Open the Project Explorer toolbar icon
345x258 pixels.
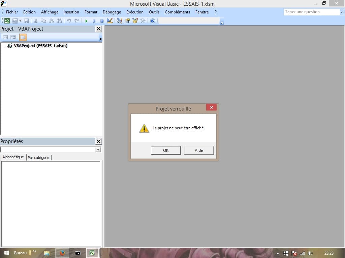(119, 21)
